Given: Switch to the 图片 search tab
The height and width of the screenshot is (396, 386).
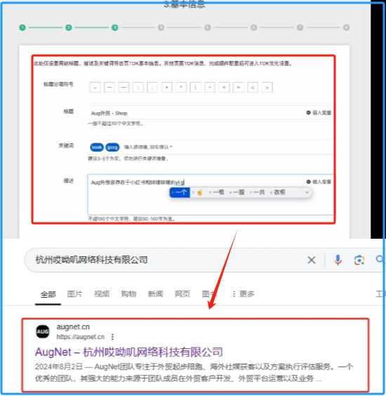Looking at the screenshot, I should (x=74, y=294).
